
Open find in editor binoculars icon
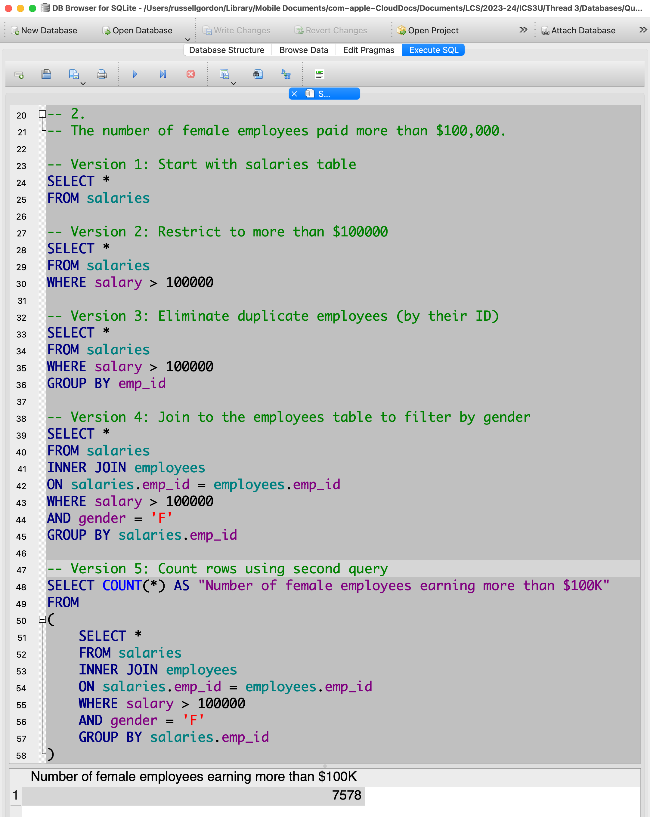[258, 74]
